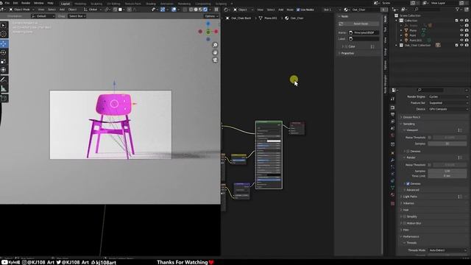Hide the Point light in outliner
Screen dimensions: 471x265
[x=461, y=35]
